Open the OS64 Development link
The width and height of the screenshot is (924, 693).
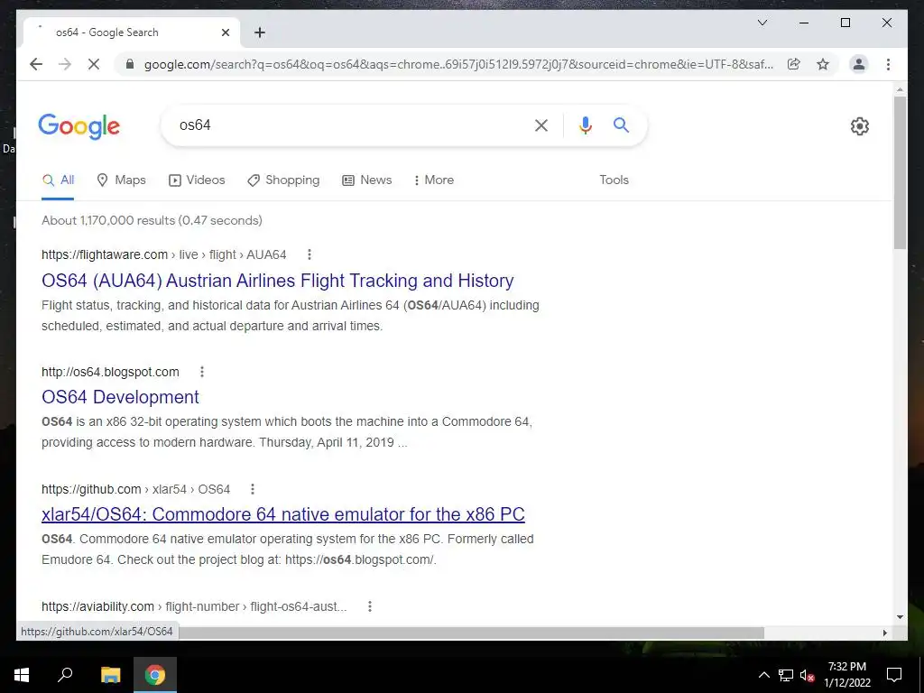click(120, 397)
